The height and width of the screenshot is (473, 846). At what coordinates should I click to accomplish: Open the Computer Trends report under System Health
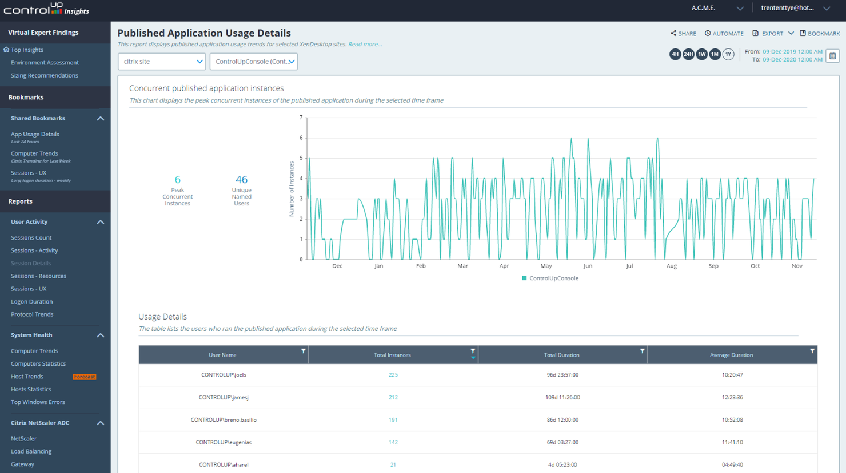pyautogui.click(x=34, y=351)
